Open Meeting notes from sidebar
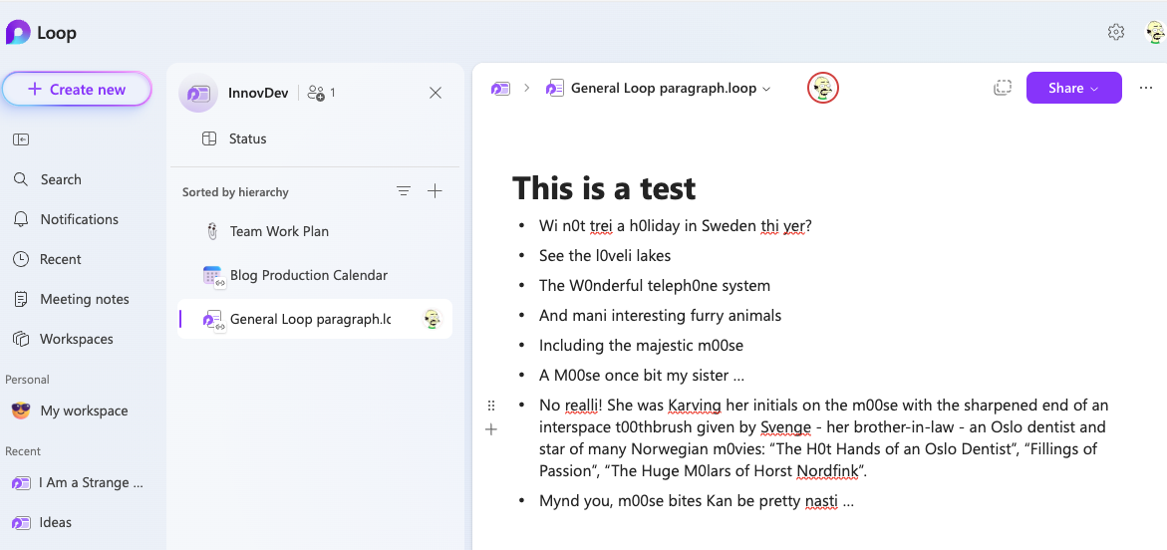Image resolution: width=1167 pixels, height=550 pixels. pos(84,299)
